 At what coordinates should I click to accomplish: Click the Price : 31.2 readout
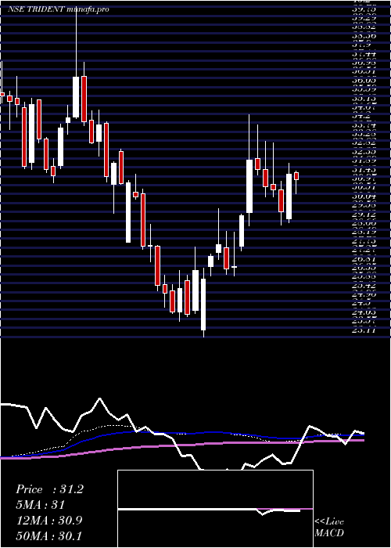[49, 489]
